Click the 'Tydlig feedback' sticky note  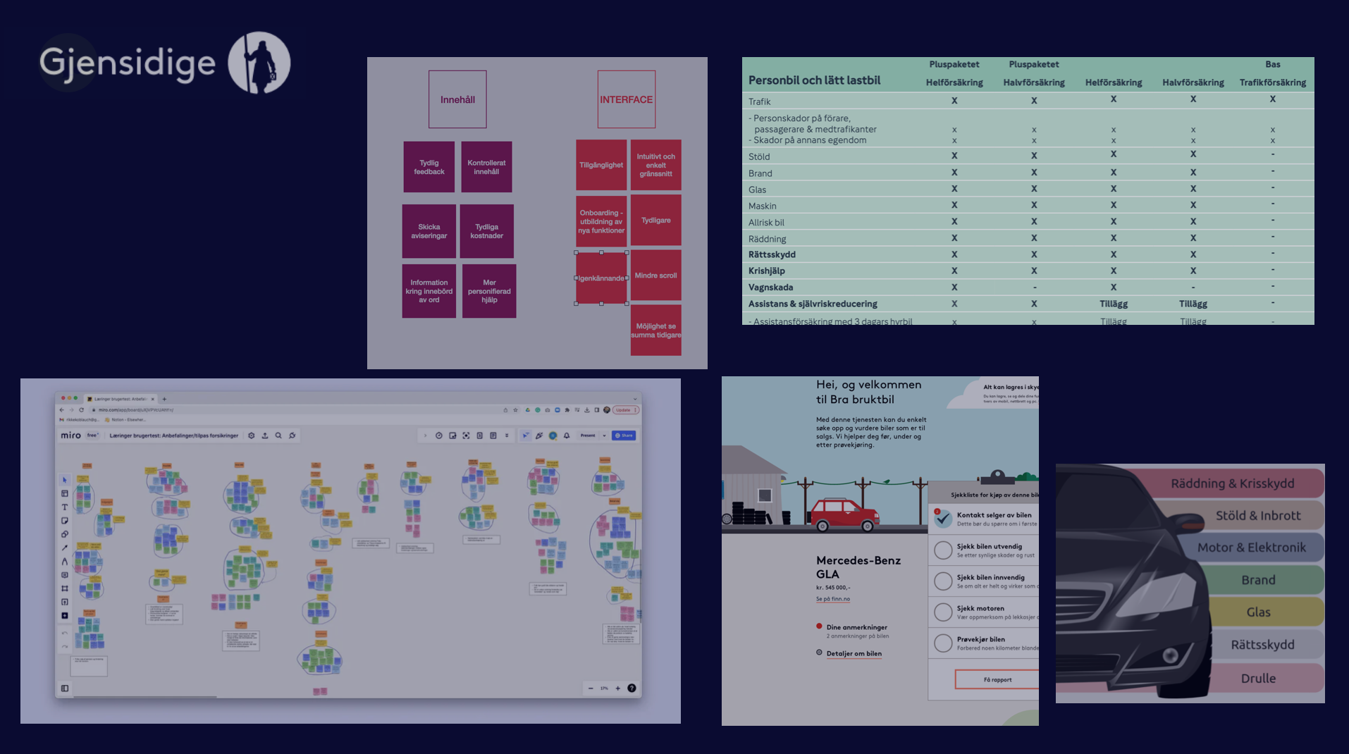429,167
